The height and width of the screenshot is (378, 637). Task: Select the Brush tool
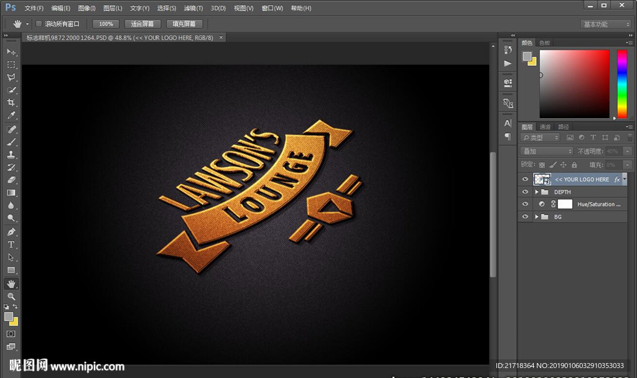[x=11, y=142]
